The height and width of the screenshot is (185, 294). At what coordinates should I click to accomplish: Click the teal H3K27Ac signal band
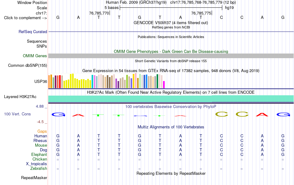pyautogui.click(x=171, y=99)
